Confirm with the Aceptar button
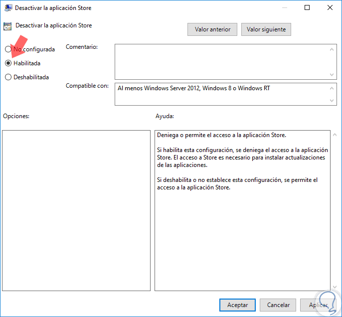The width and height of the screenshot is (342, 317). click(237, 305)
